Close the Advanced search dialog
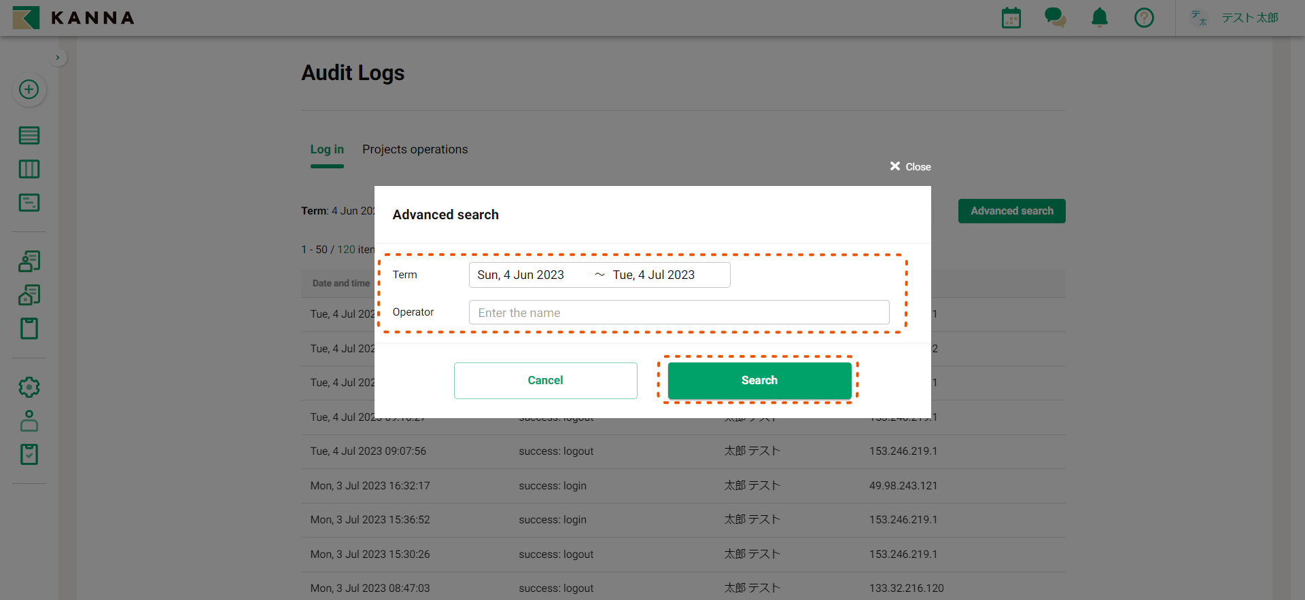 [x=910, y=167]
